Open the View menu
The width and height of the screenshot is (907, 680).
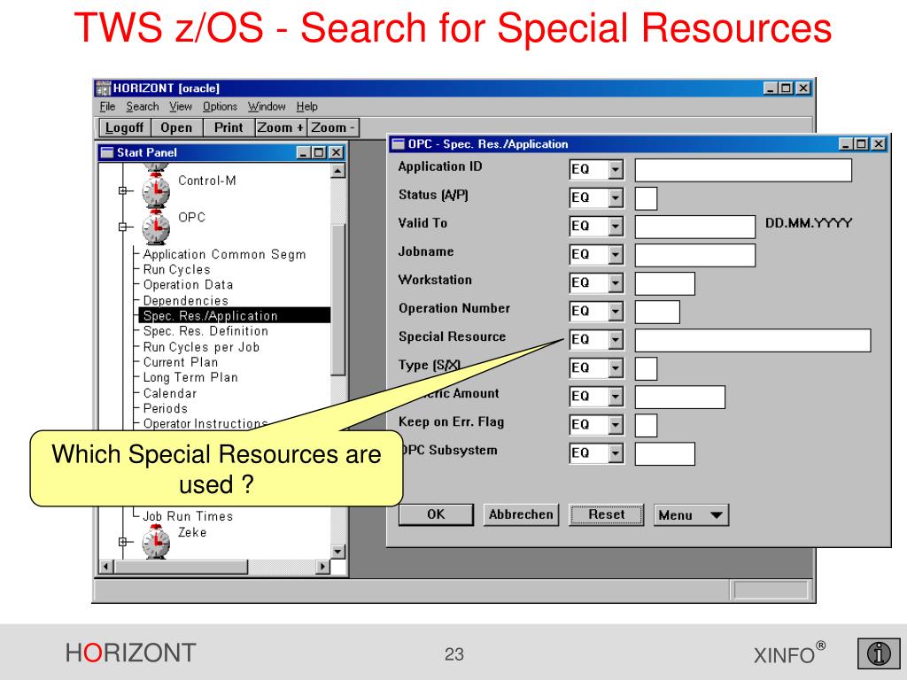(x=181, y=106)
